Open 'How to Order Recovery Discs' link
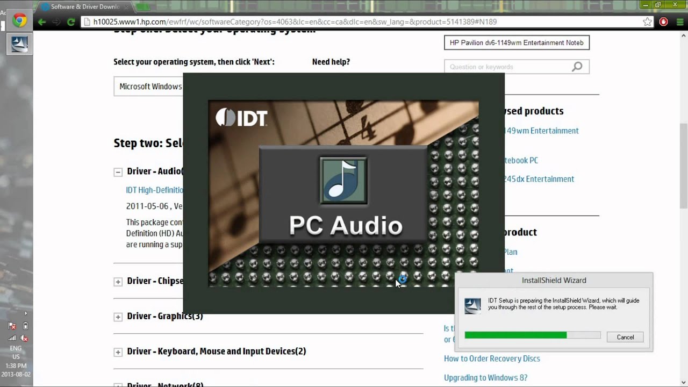The width and height of the screenshot is (688, 387). click(492, 359)
